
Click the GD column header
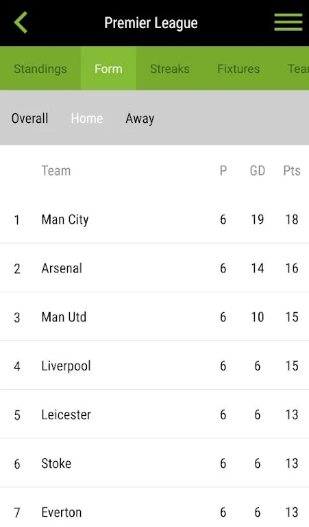pyautogui.click(x=258, y=171)
